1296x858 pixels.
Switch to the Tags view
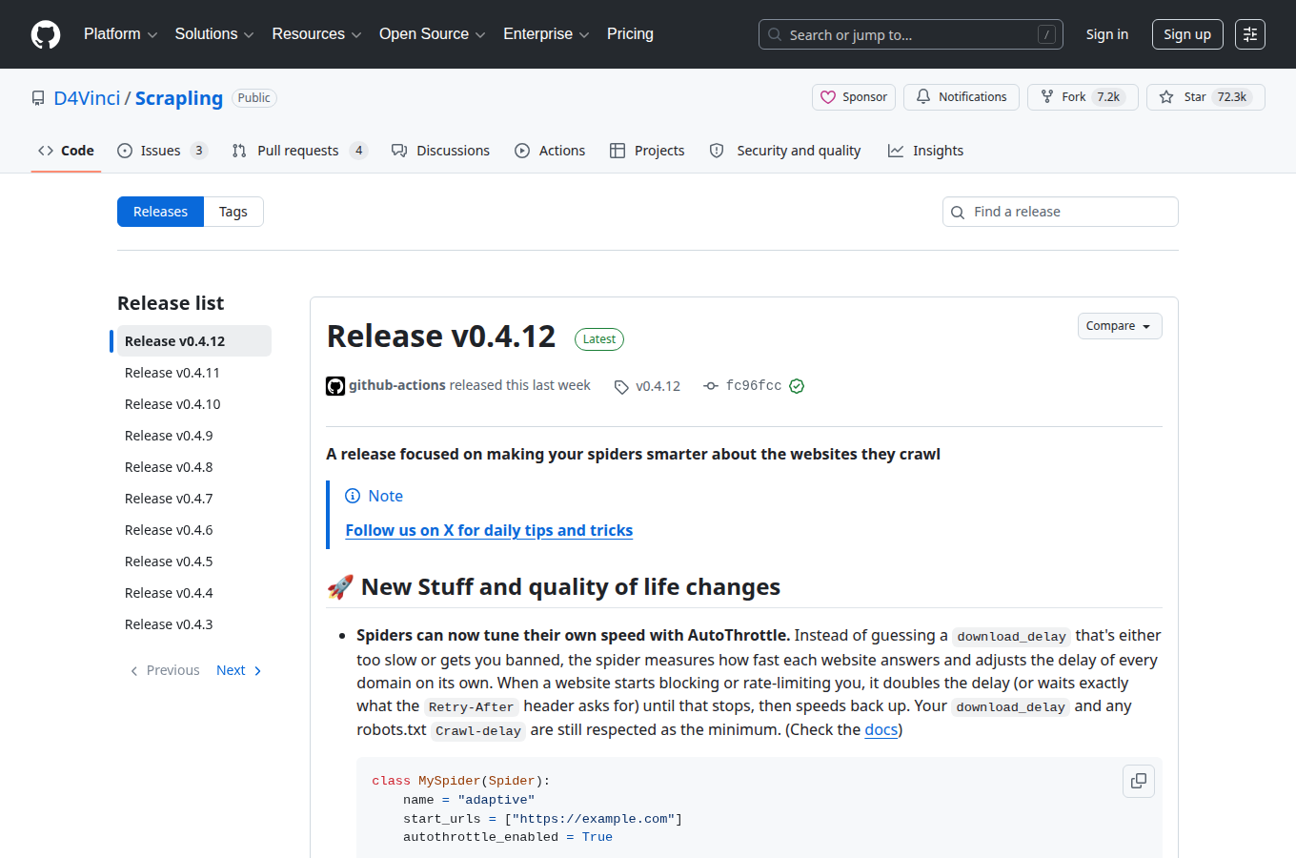(x=233, y=212)
